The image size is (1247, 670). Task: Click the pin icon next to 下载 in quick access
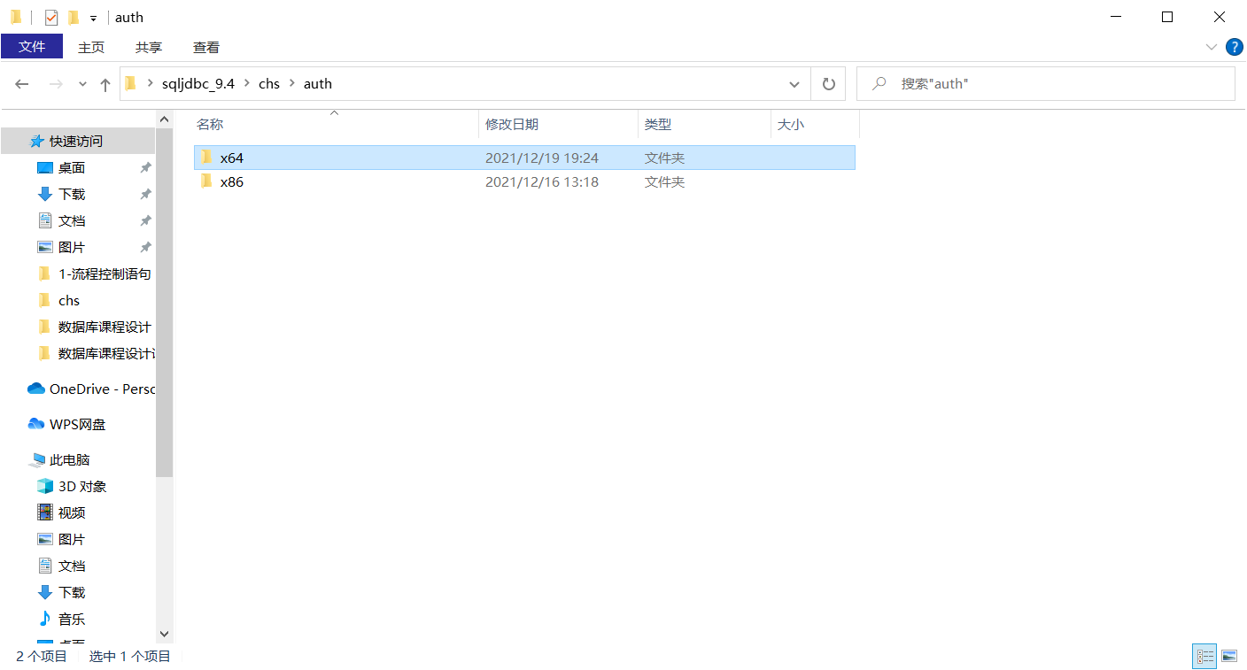tap(145, 194)
